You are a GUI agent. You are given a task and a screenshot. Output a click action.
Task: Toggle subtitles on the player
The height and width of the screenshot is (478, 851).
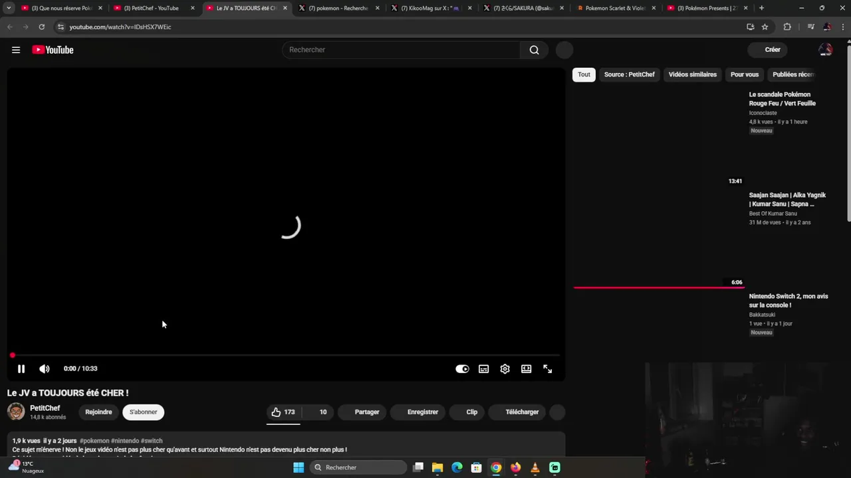pyautogui.click(x=484, y=369)
